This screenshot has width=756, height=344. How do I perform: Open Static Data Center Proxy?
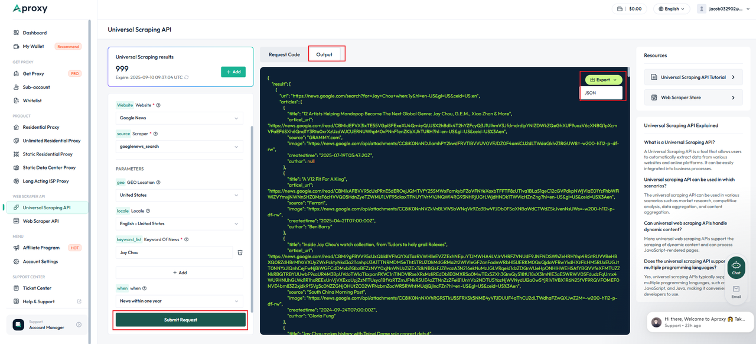pos(49,168)
